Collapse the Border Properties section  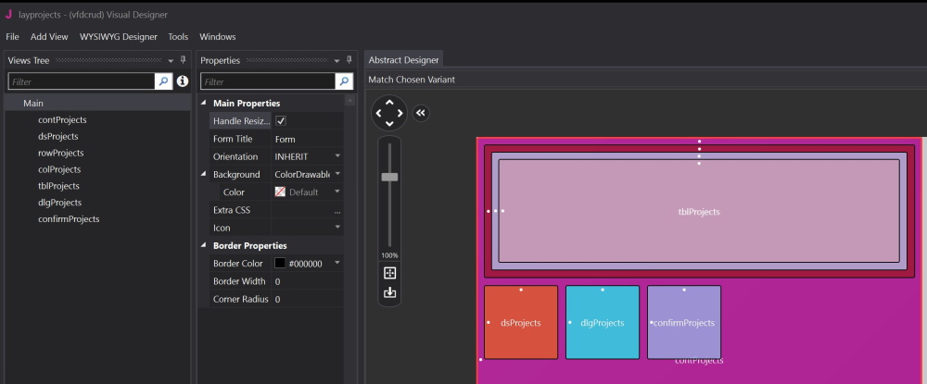pyautogui.click(x=205, y=246)
